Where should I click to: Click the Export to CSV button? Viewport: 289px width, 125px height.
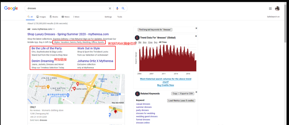click(x=187, y=94)
